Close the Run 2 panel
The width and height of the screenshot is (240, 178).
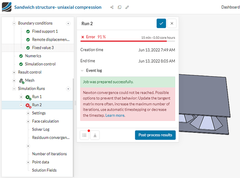tap(172, 23)
